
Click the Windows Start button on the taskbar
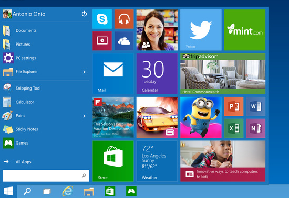8,191
